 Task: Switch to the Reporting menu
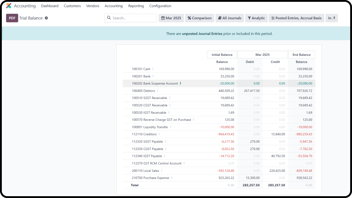(136, 6)
